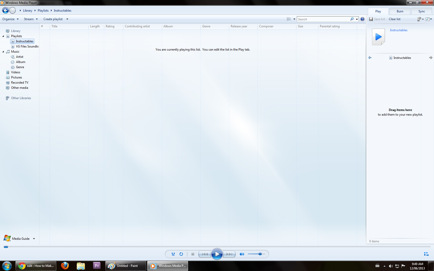Click the Next track button
The image size is (434, 271).
tap(229, 254)
